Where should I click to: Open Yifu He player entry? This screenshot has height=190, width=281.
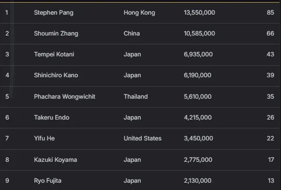pos(44,138)
